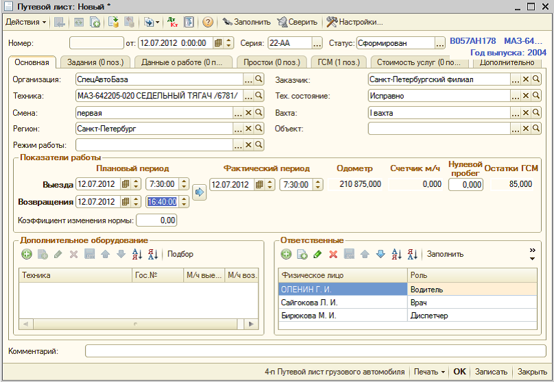This screenshot has width=554, height=382.
Task: Click the green pencil edit icon in Ответственные
Action: click(x=317, y=254)
